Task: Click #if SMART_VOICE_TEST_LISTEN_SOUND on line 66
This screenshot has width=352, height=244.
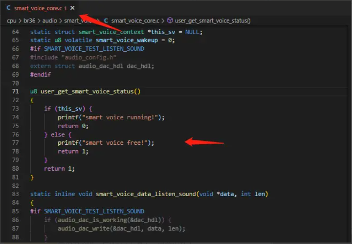Action: point(87,49)
